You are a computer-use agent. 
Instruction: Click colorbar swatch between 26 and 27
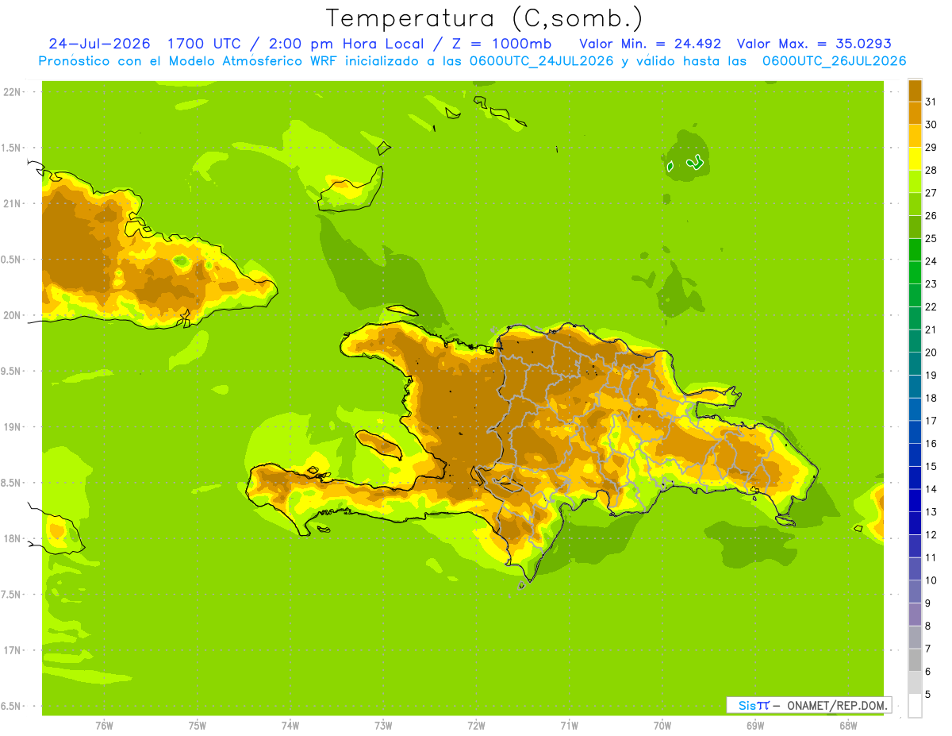click(x=915, y=204)
